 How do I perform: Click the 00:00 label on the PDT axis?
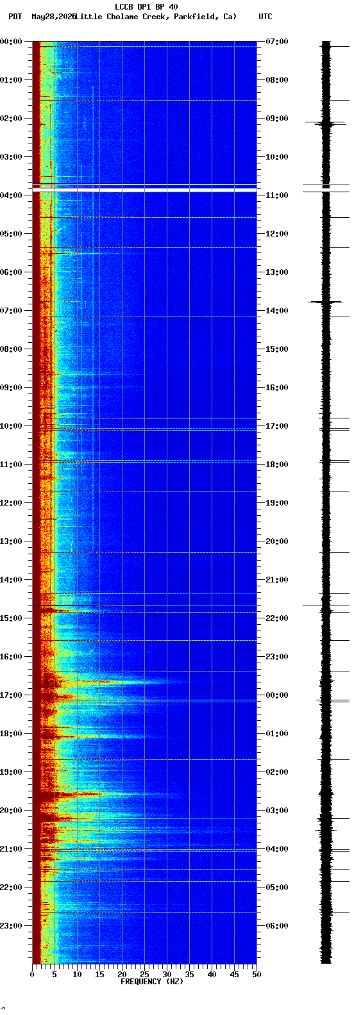(12, 42)
